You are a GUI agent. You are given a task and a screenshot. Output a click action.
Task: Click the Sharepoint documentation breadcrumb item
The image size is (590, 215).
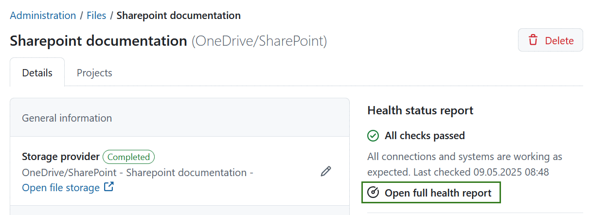179,16
